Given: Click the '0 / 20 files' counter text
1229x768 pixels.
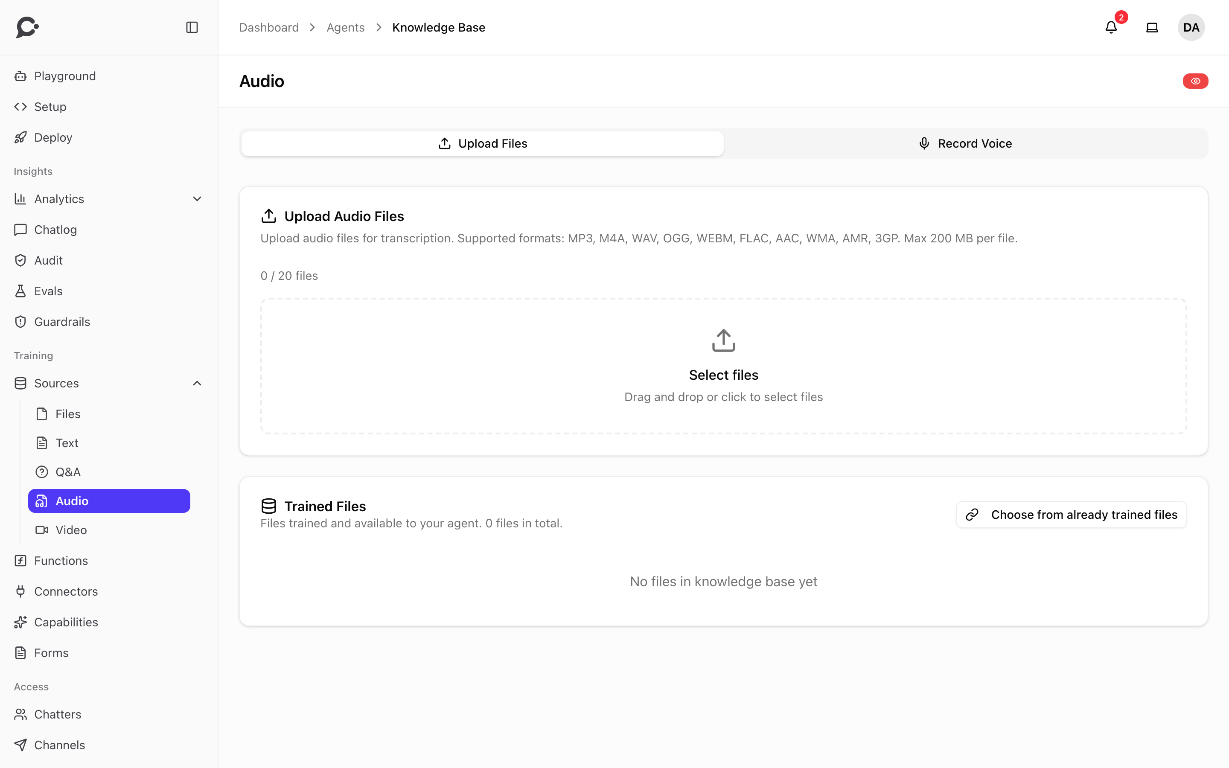Looking at the screenshot, I should [289, 276].
